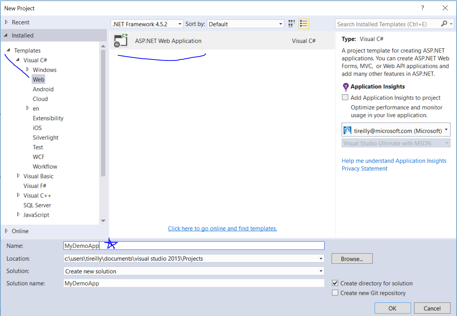Expand the Online section
Viewport: 457px width, 316px height.
pos(6,231)
